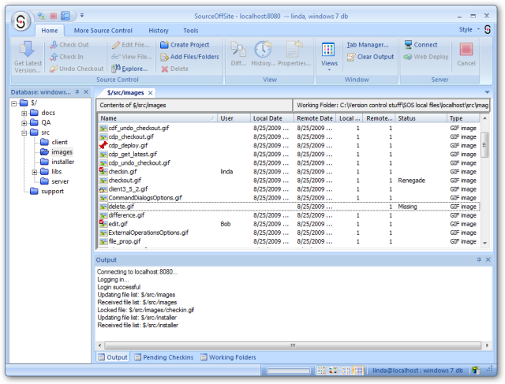Switch to the Home ribbon tab
Viewport: 505px width, 384px height.
pyautogui.click(x=50, y=31)
